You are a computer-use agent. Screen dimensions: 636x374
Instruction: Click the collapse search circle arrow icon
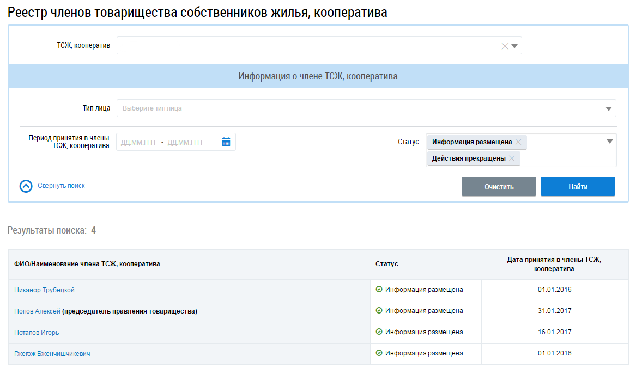pos(26,186)
